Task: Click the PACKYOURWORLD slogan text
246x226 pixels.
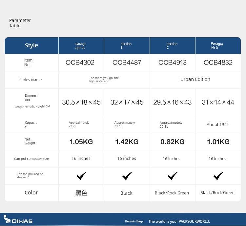Action: tap(179, 221)
